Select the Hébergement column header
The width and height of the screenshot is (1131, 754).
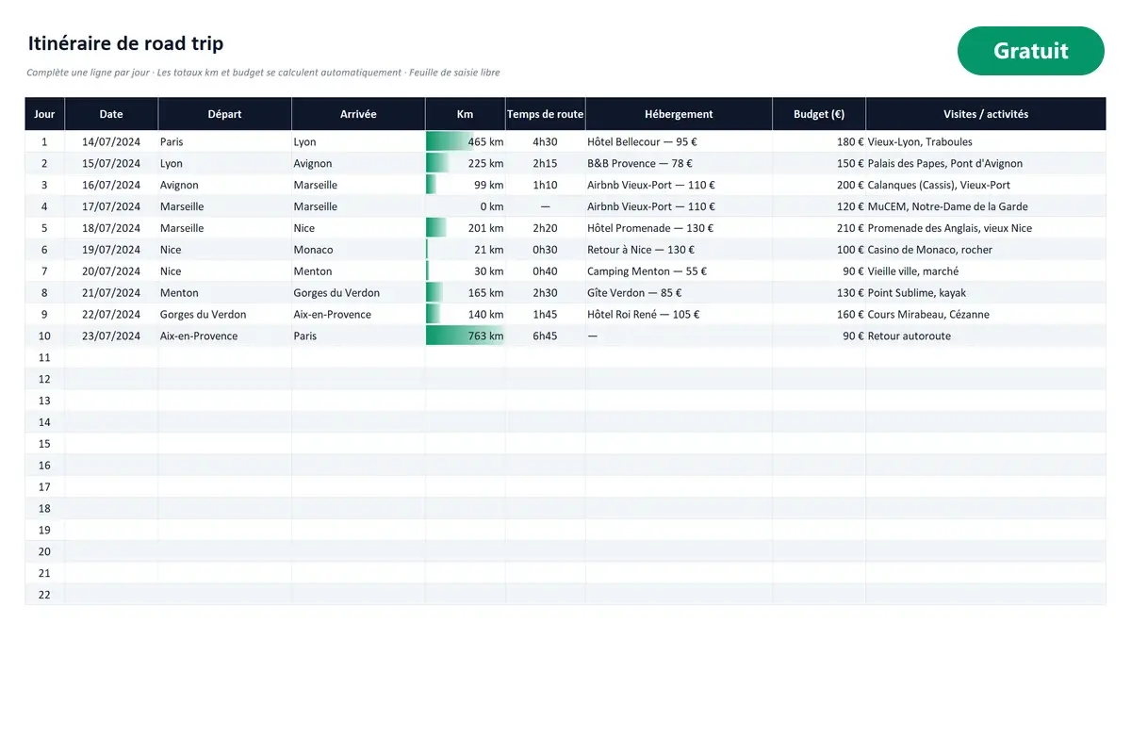pyautogui.click(x=679, y=114)
